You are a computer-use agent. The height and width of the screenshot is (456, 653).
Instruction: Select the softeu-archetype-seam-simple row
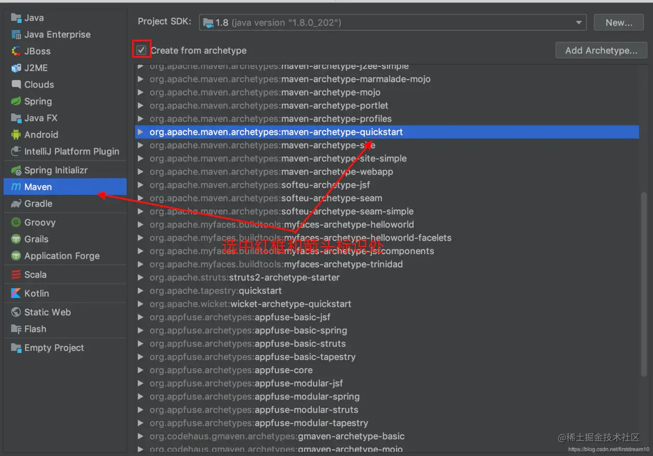click(387, 212)
